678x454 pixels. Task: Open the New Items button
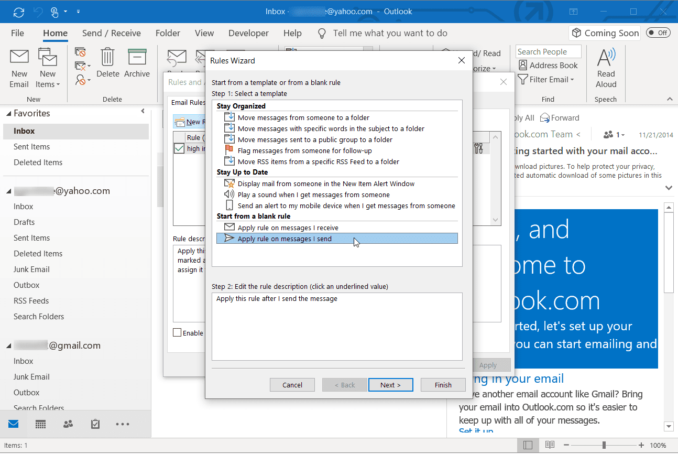(48, 68)
